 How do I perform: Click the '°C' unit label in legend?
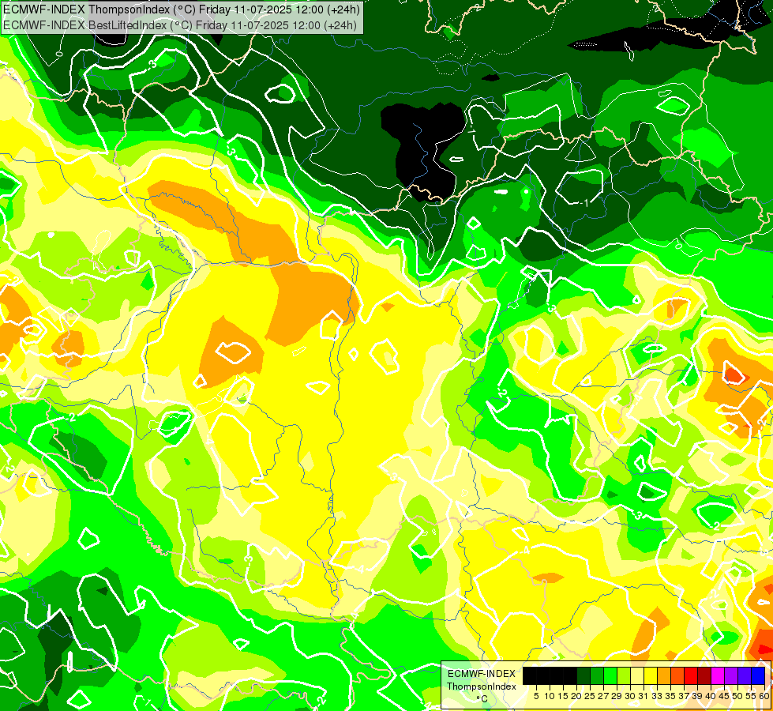(482, 698)
